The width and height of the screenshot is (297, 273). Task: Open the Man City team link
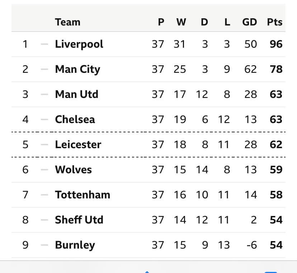click(77, 69)
